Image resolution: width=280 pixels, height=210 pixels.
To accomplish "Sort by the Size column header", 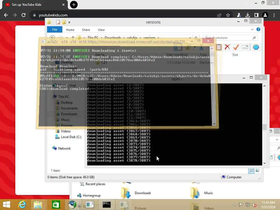I will (235, 55).
